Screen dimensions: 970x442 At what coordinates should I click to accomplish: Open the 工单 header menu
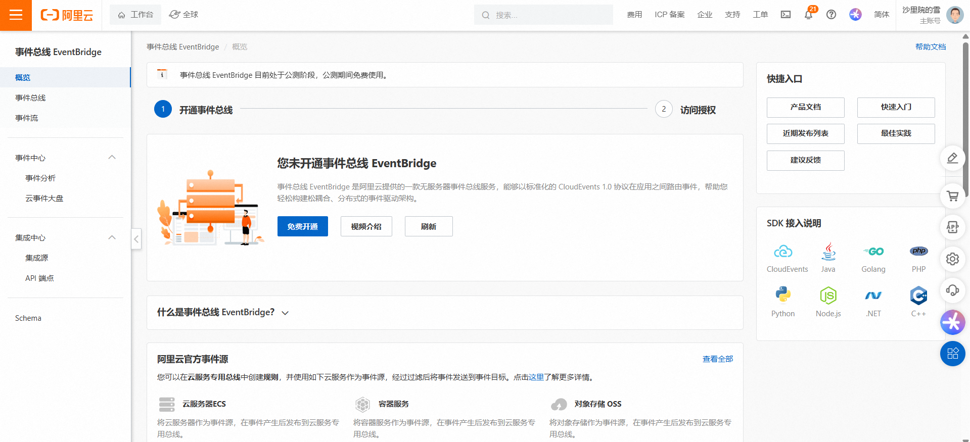[x=760, y=15]
